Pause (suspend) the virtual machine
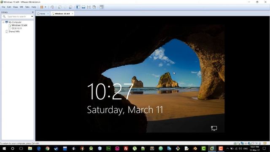270x152 pixels. tap(42, 7)
